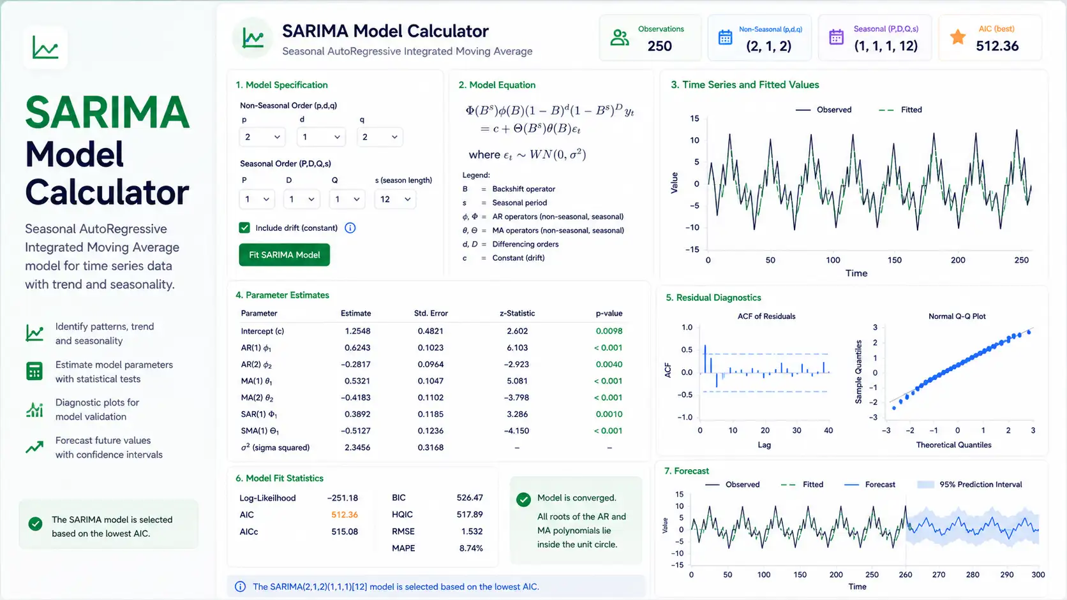
Task: Click the green check icon in sidebar note
Action: tap(36, 524)
